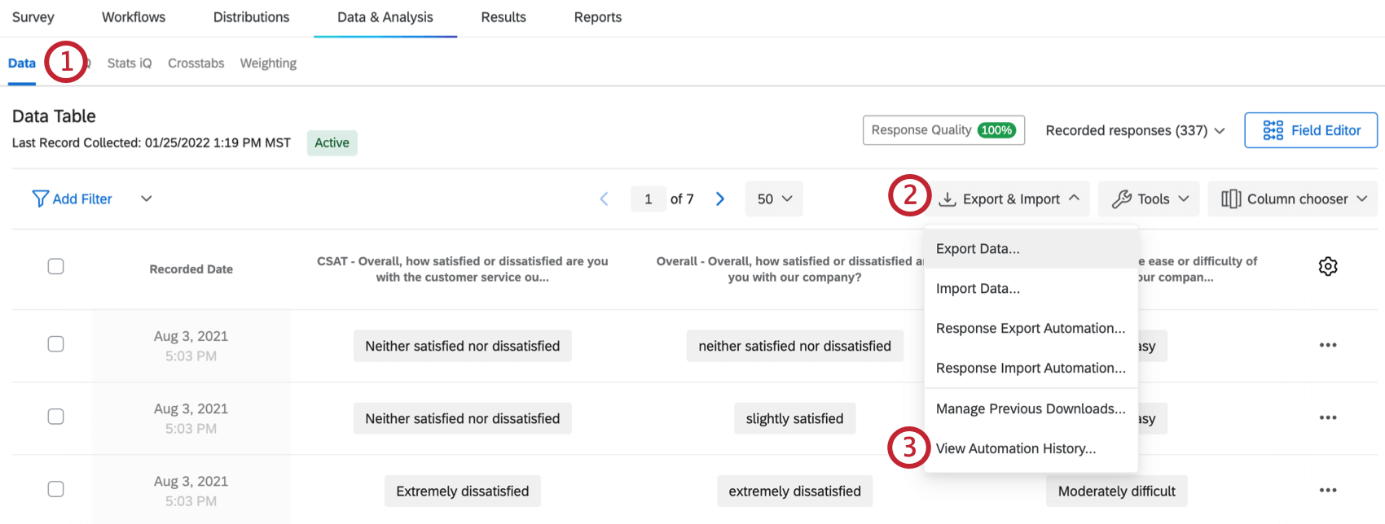Open the Column chooser dropdown

pyautogui.click(x=1292, y=199)
